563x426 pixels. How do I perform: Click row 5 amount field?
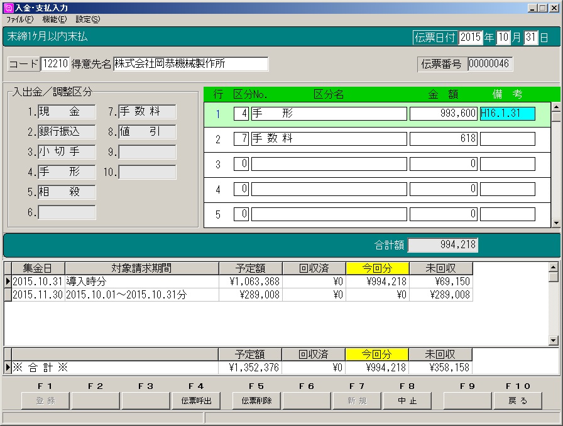point(444,214)
